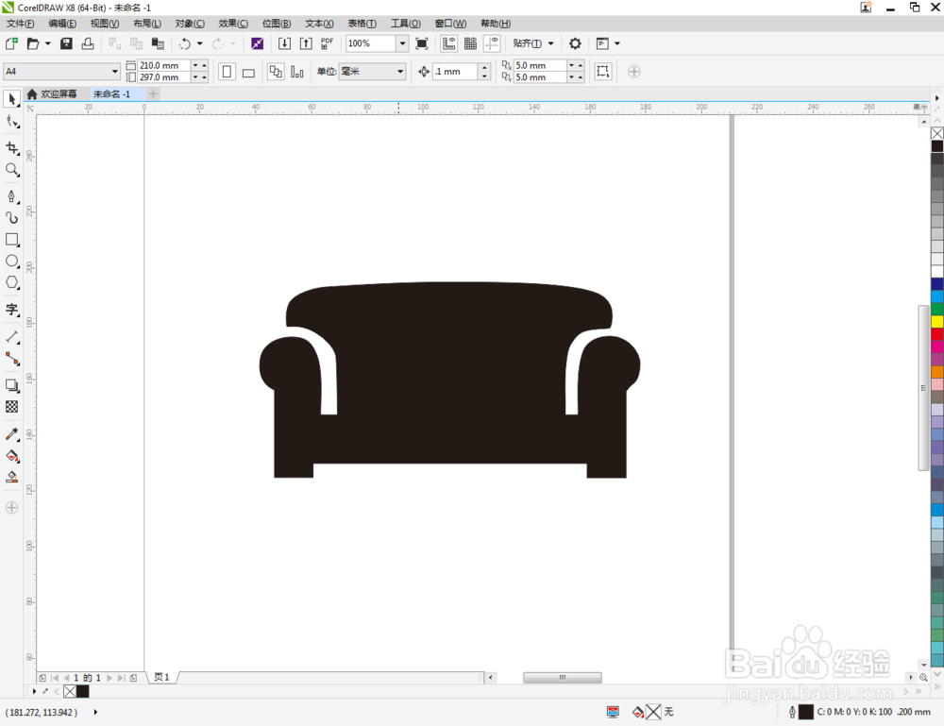944x726 pixels.
Task: Select the Polygon tool
Action: pos(11,283)
